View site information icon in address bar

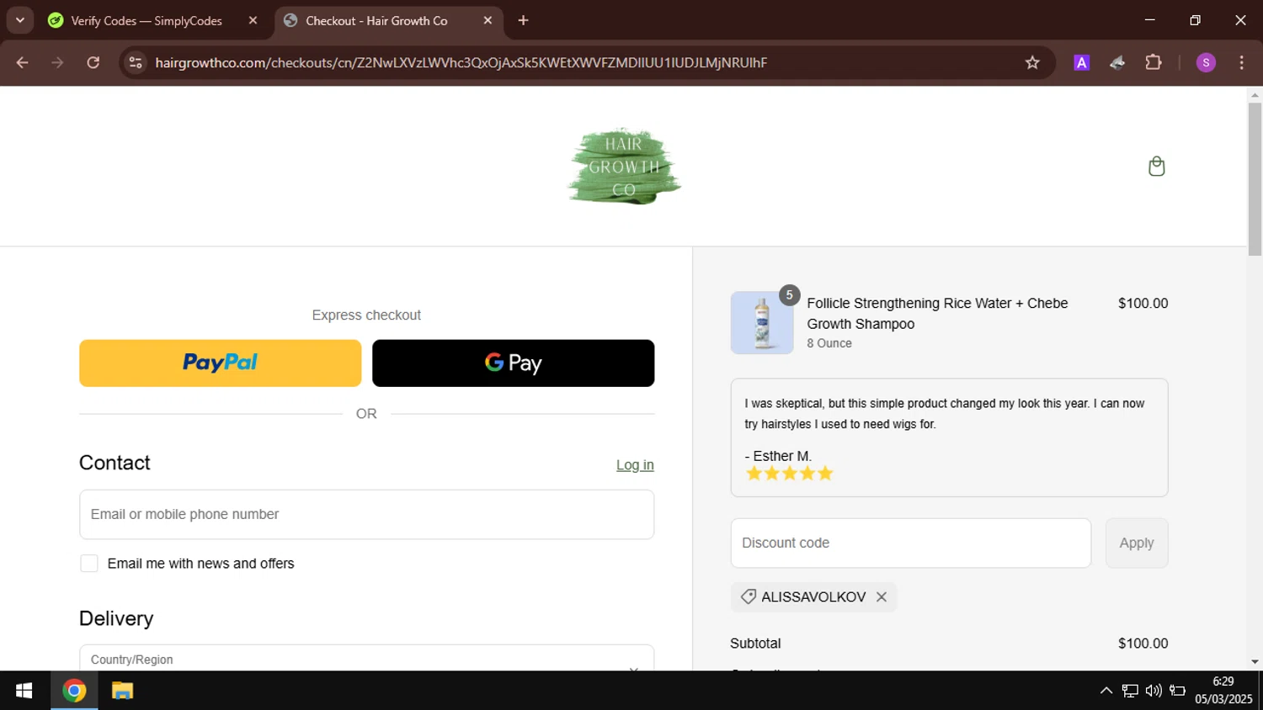[136, 62]
